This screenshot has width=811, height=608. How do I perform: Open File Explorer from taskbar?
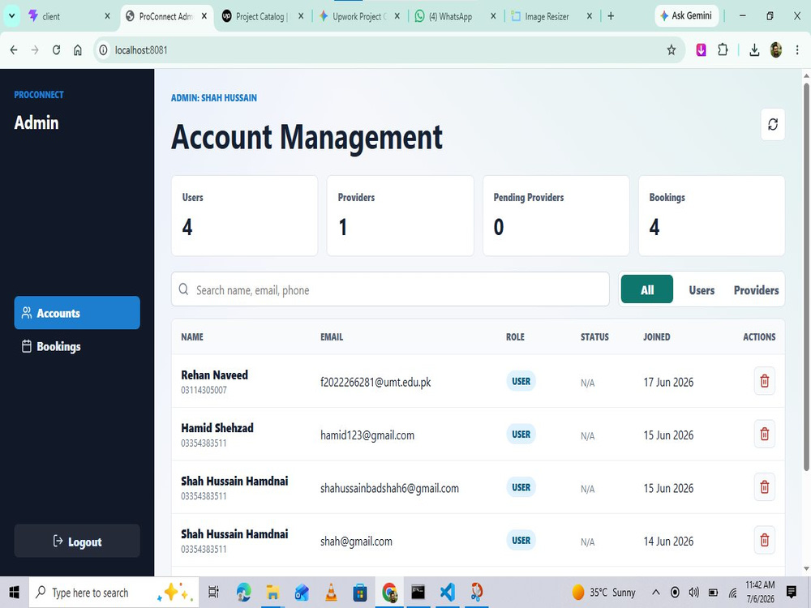[x=272, y=592]
